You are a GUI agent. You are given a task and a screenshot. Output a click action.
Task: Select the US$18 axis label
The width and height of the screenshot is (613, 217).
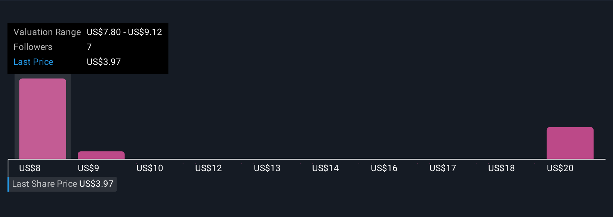tap(502, 168)
